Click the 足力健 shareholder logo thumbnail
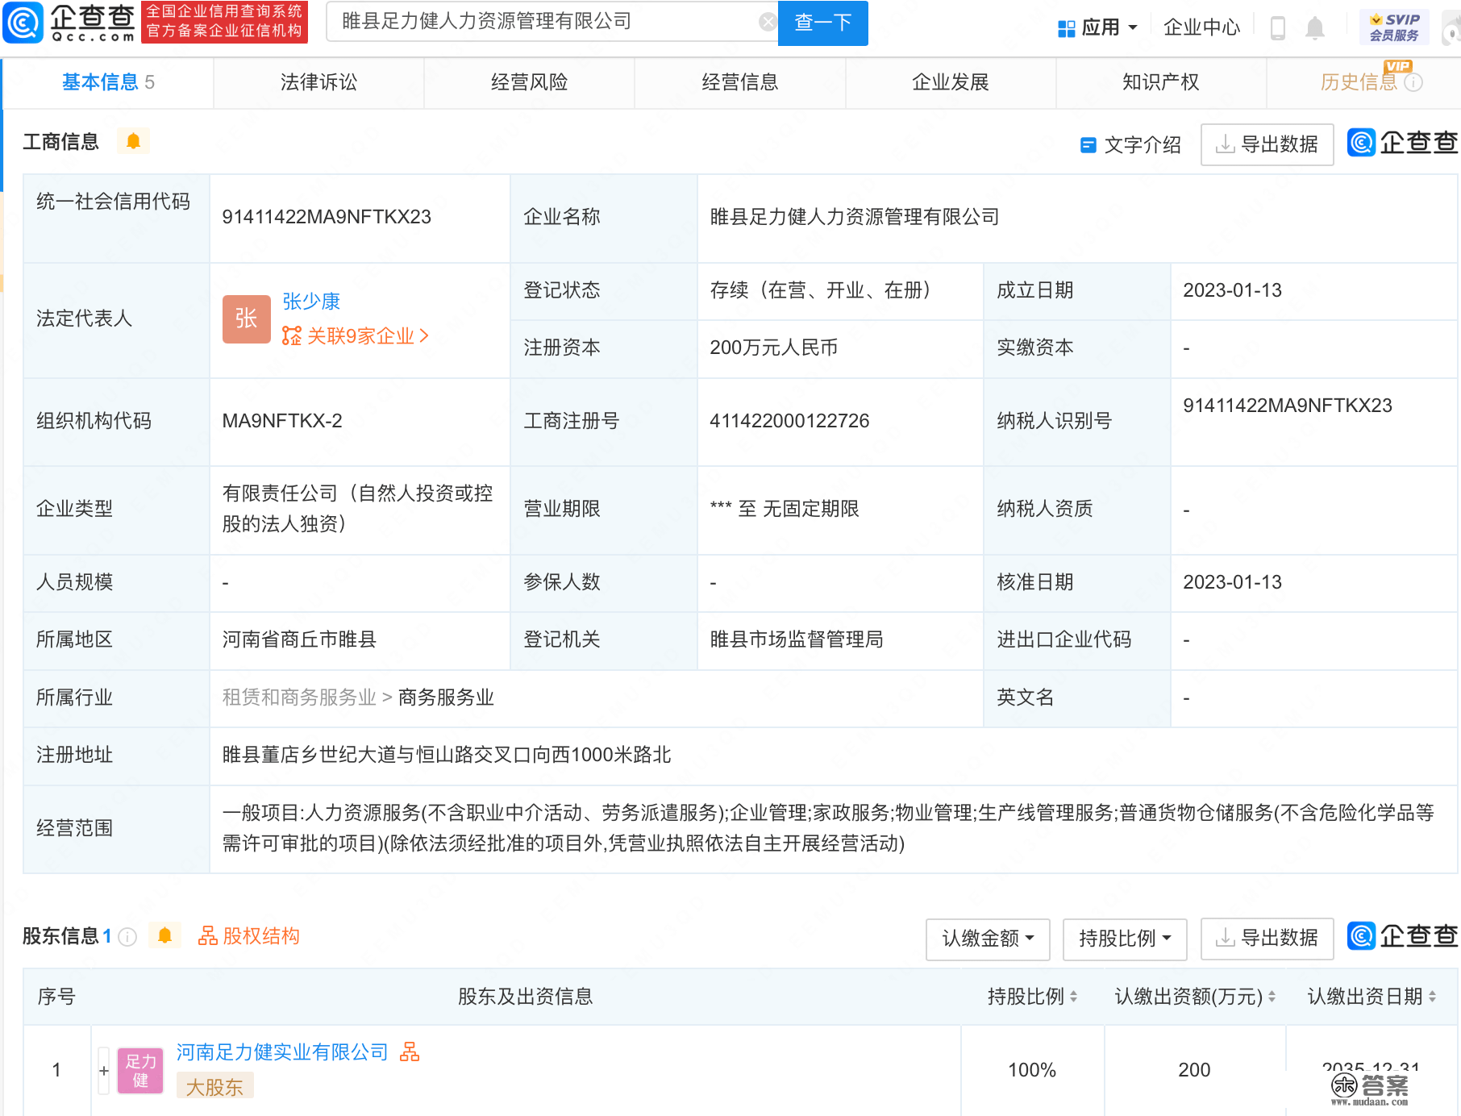The image size is (1461, 1116). tap(140, 1070)
